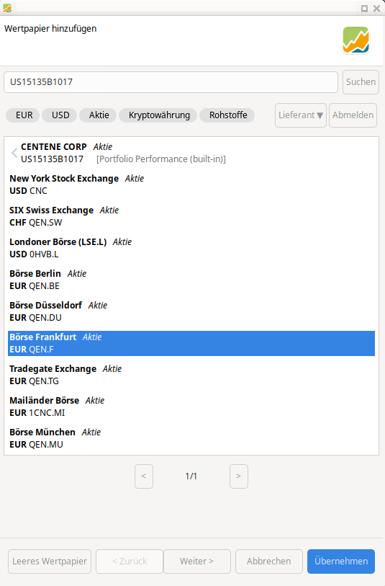
Task: Toggle the Kryptowährung filter chip
Action: 159,115
